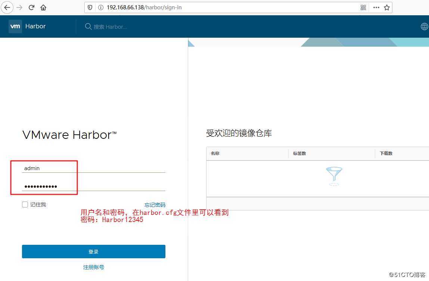This screenshot has height=281, width=429.
Task: Click the address bar URL 192.168.66.138/harbor/sign-in
Action: tap(144, 7)
